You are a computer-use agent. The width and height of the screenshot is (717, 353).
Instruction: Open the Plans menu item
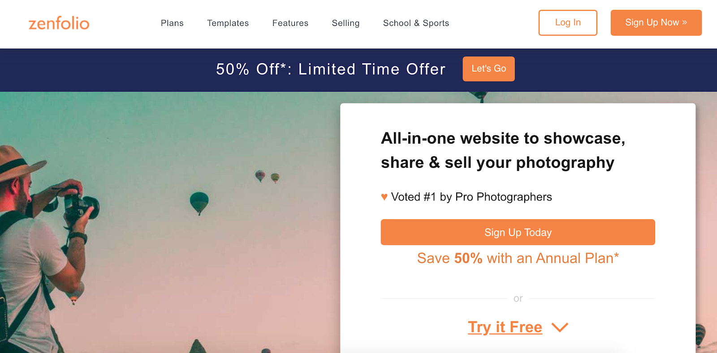[172, 23]
